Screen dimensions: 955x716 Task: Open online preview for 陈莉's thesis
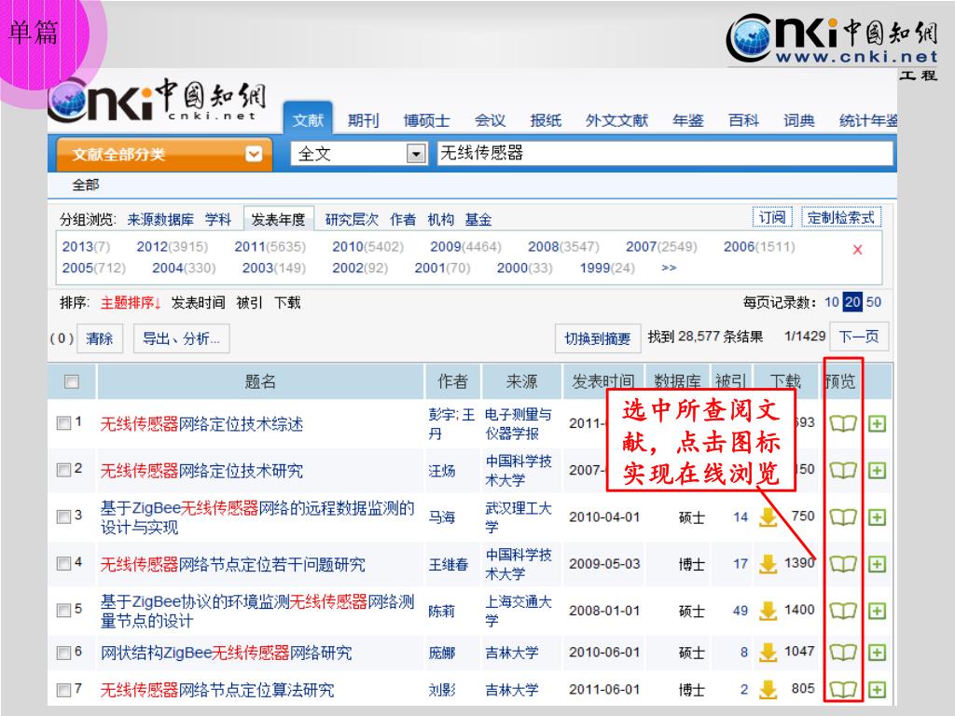[843, 610]
